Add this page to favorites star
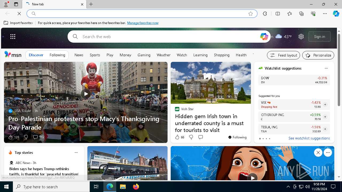The image size is (342, 192). [x=251, y=14]
